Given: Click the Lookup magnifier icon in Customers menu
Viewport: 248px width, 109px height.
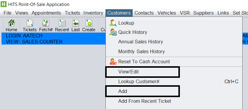Looking at the screenshot, I should [x=113, y=23].
